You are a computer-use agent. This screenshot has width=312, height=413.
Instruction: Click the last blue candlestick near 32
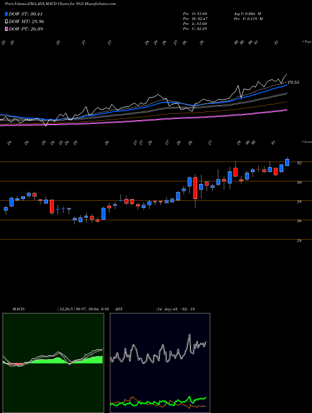[287, 162]
